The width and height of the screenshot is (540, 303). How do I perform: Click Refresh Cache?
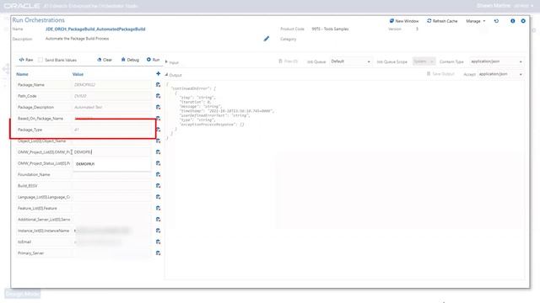click(x=442, y=21)
